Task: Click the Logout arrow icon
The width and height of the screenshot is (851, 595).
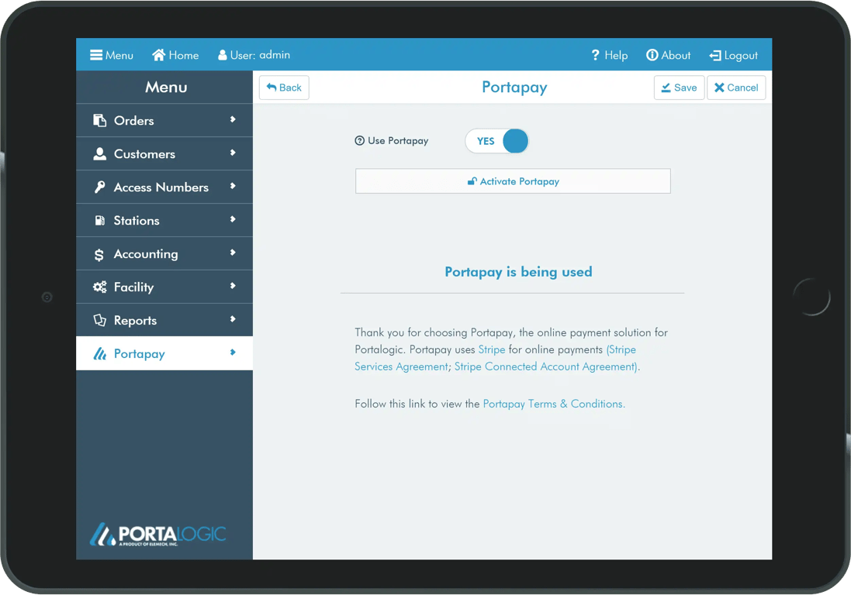Action: (715, 56)
